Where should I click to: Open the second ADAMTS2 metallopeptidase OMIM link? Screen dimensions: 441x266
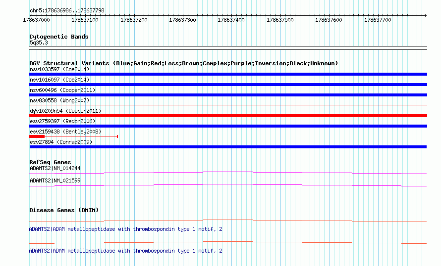point(125,251)
